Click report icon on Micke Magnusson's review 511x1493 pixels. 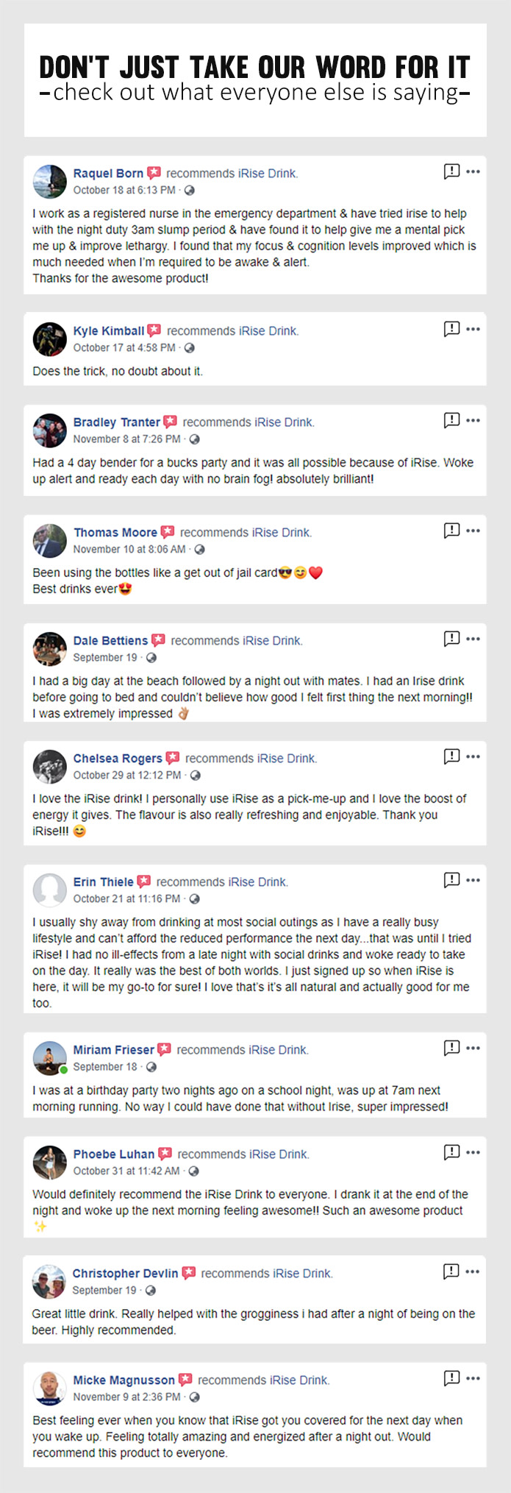(451, 1378)
